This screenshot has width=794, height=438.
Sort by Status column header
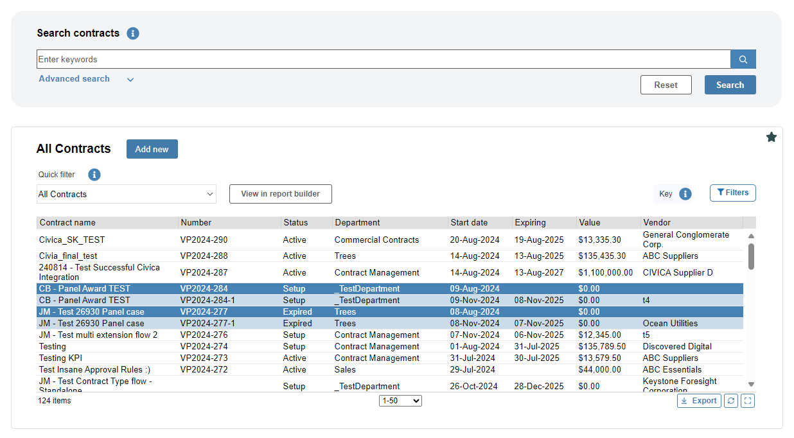pos(306,223)
